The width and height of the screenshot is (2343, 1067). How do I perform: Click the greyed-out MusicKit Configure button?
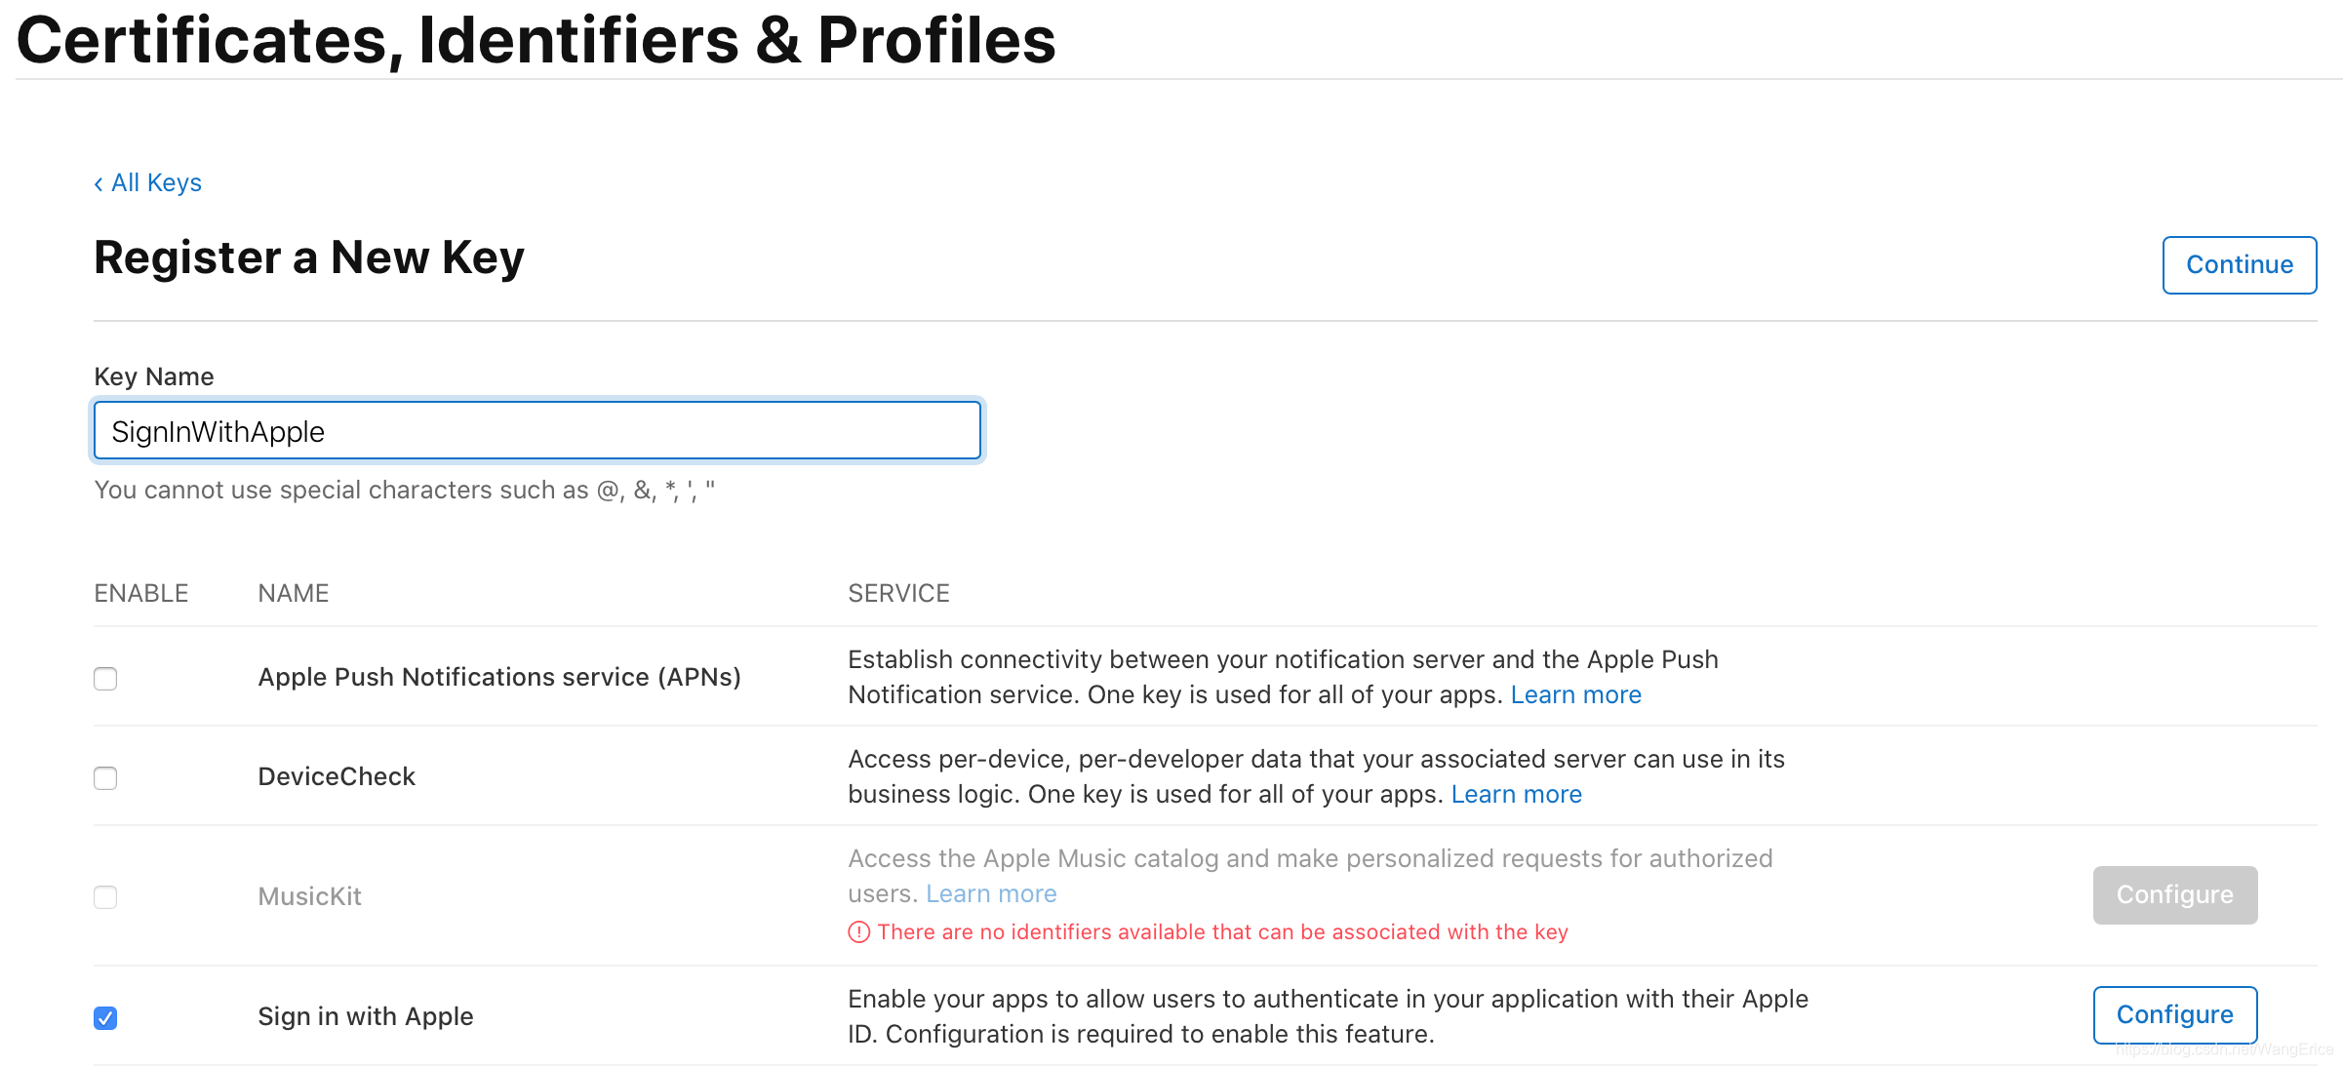pyautogui.click(x=2174, y=894)
